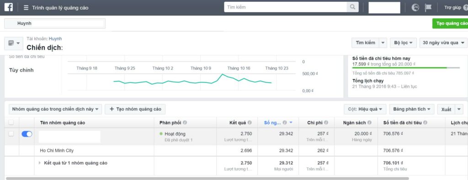Click the Tìm kiếm button in campaign header

(x=365, y=43)
